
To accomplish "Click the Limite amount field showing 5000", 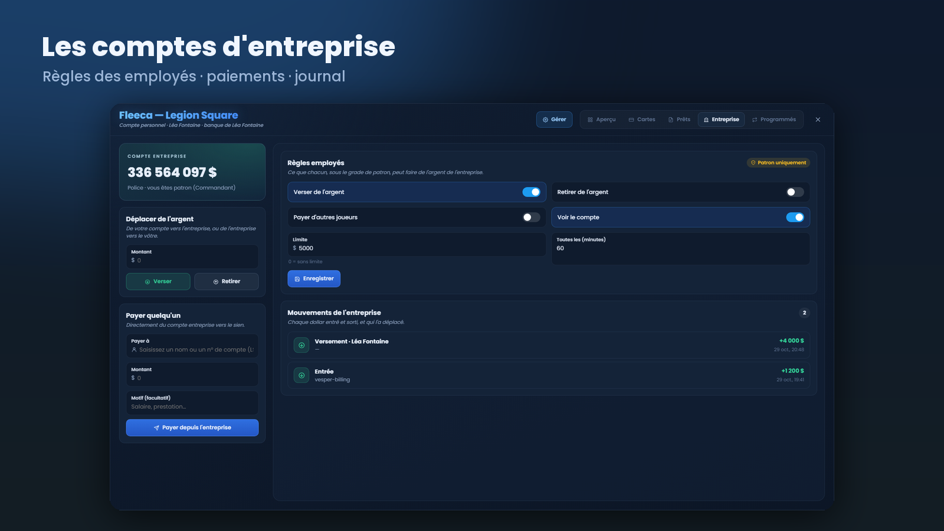I will 417,244.
